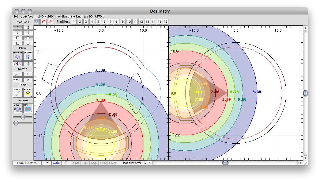Choose the stacked two-pane layout icon
This screenshot has height=182, width=320.
18,43
